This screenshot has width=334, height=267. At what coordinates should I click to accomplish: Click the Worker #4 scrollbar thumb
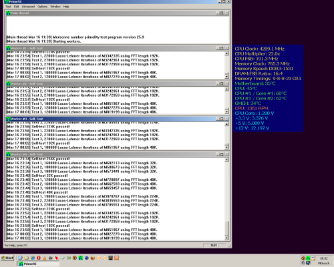point(226,228)
